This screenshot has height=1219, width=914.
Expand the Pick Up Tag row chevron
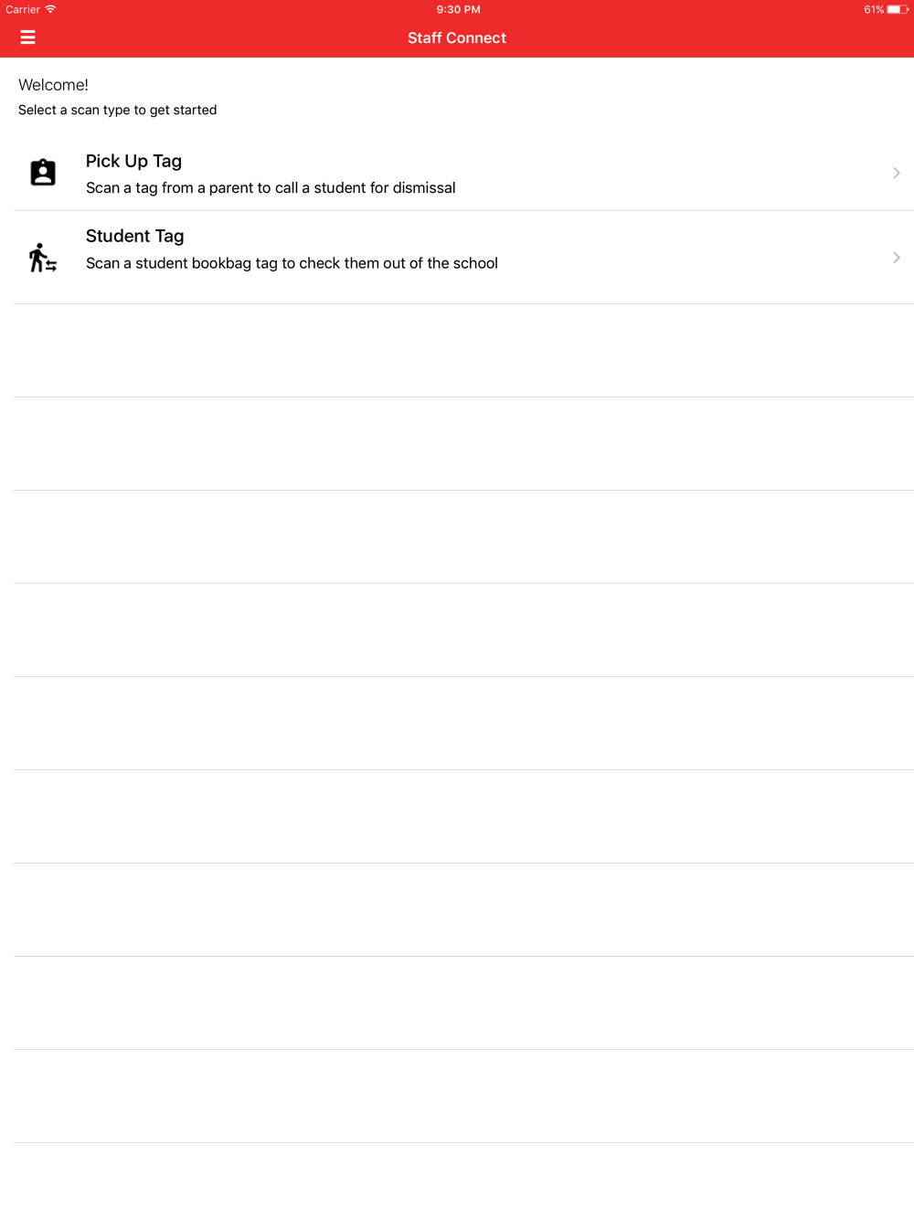pos(897,173)
